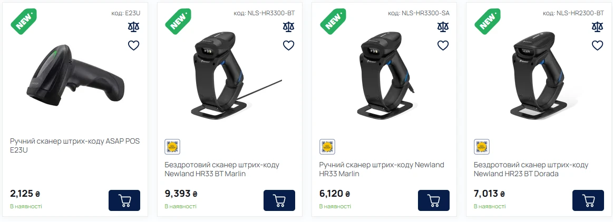Add ASAP POS E23U to wishlist heart
The width and height of the screenshot is (613, 222).
[134, 45]
